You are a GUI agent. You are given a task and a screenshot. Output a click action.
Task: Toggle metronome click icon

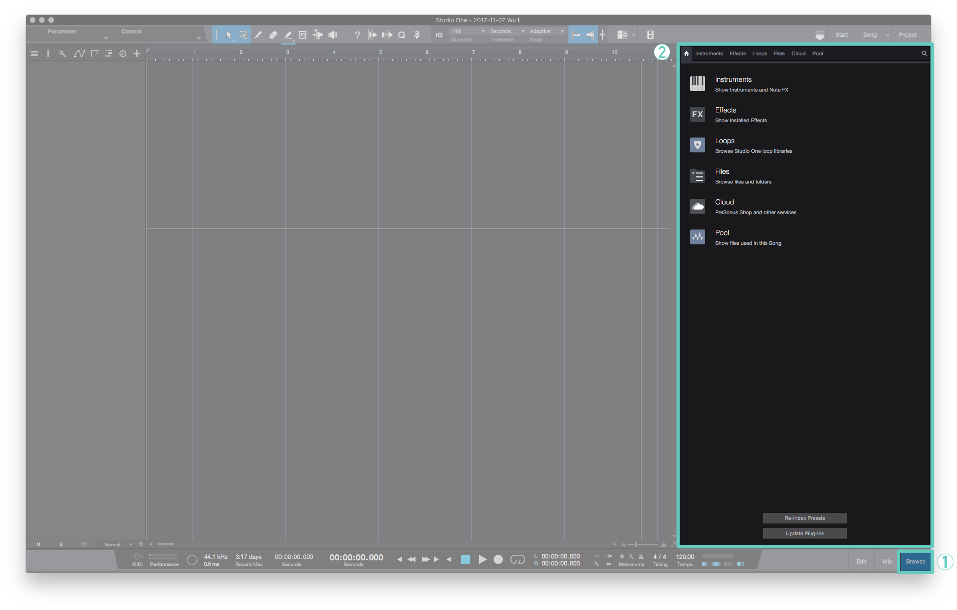pyautogui.click(x=641, y=557)
